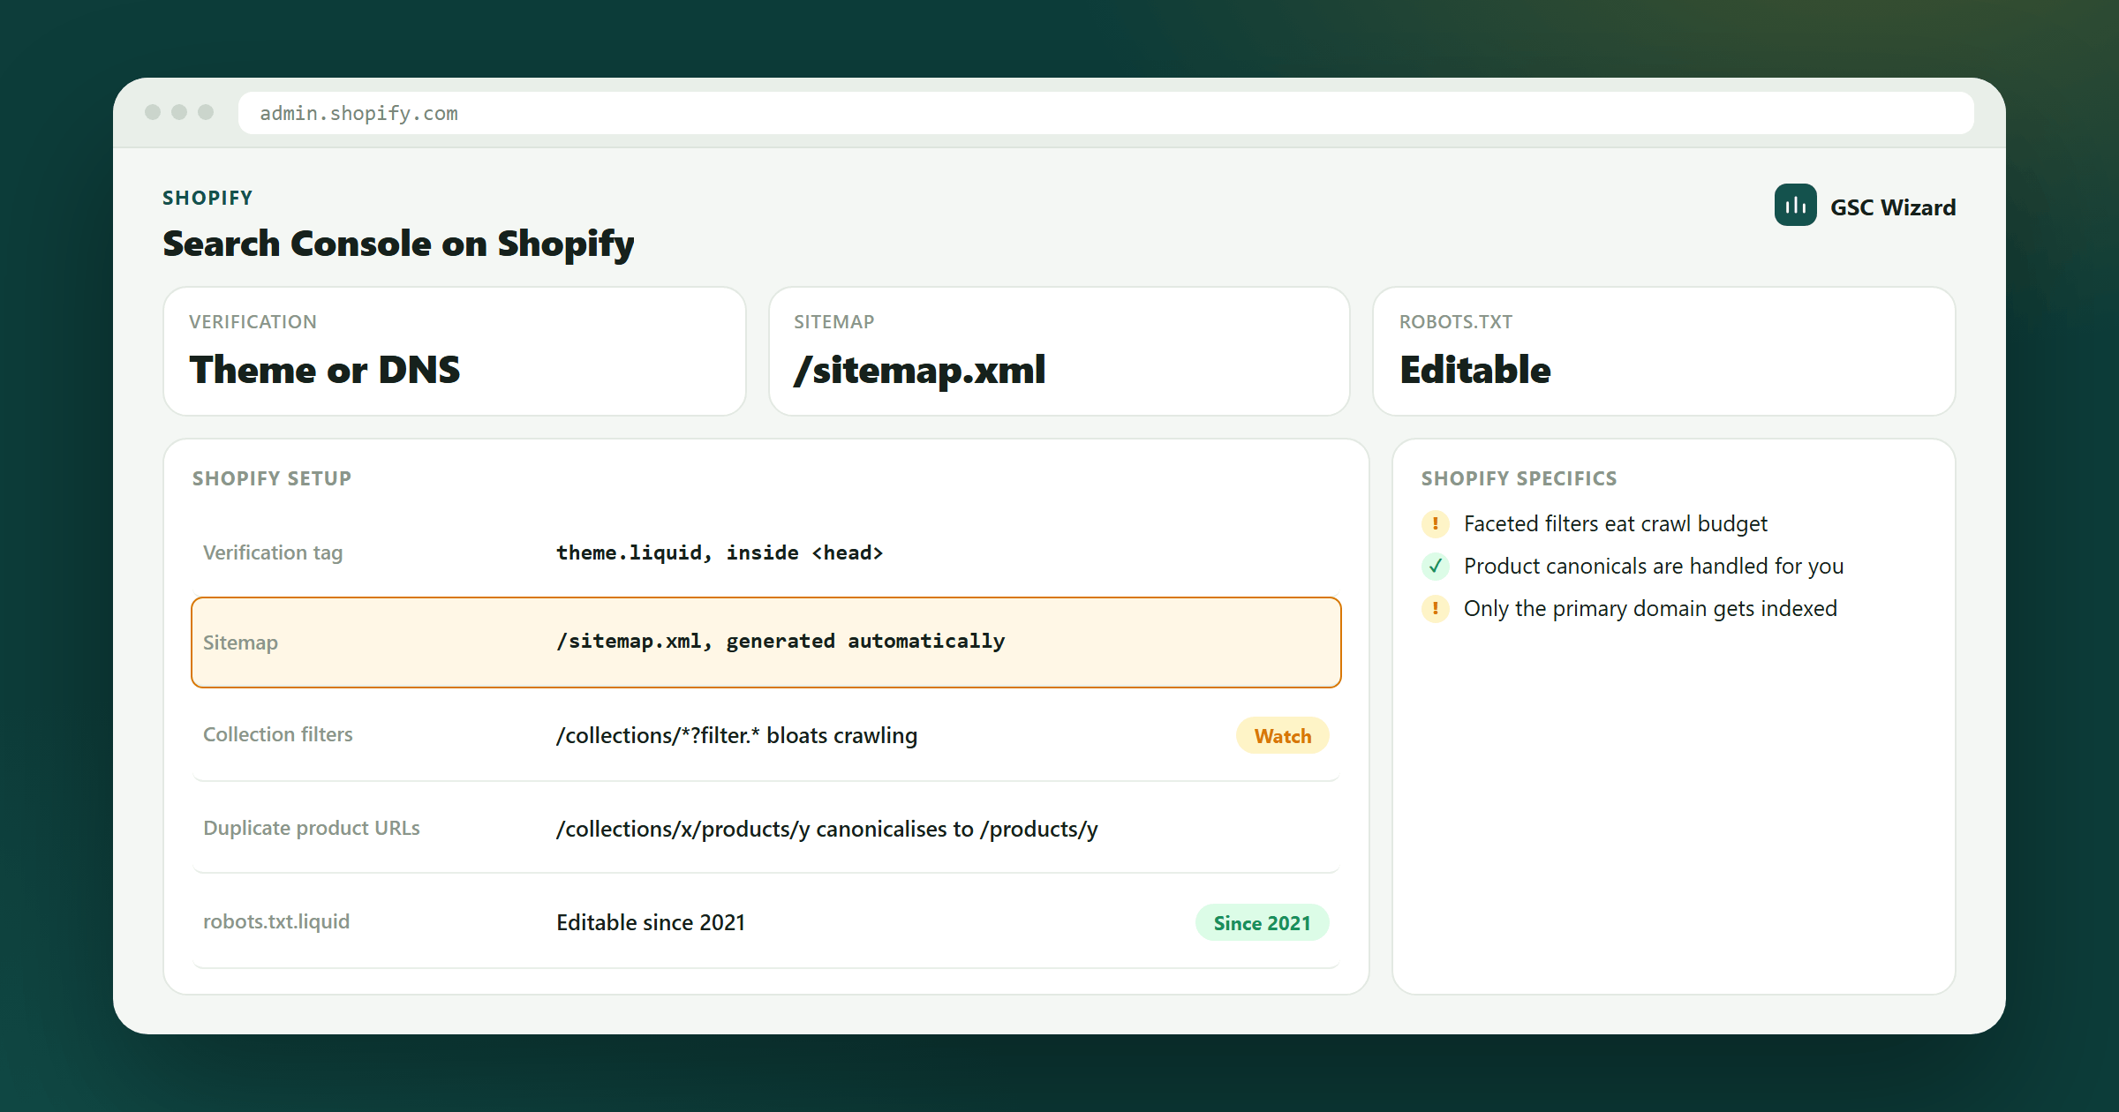Click '/collections/*?filter.* bloats crawling' text
2119x1112 pixels.
(x=737, y=735)
